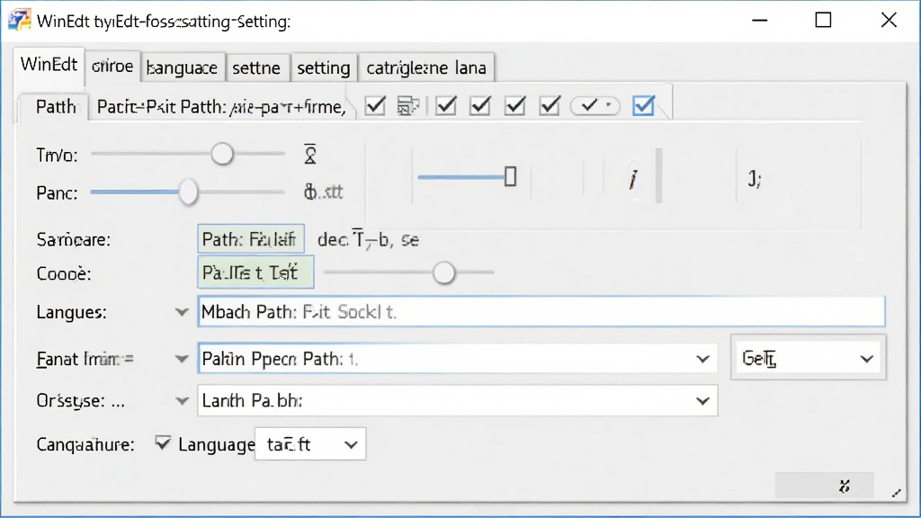Click the hourglass icon beside Tmo slider
The height and width of the screenshot is (518, 921).
(310, 154)
